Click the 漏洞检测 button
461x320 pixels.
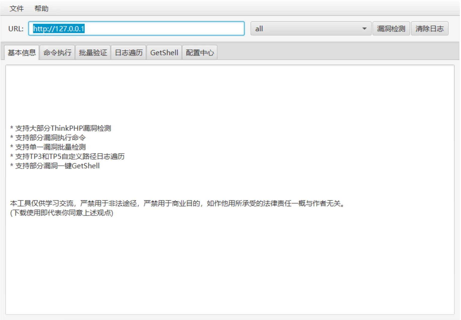391,28
